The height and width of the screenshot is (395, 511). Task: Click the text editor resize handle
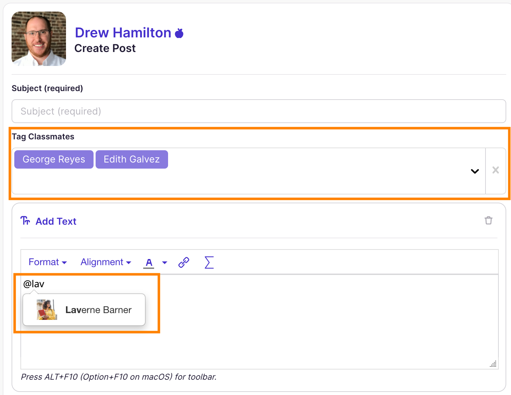[493, 364]
